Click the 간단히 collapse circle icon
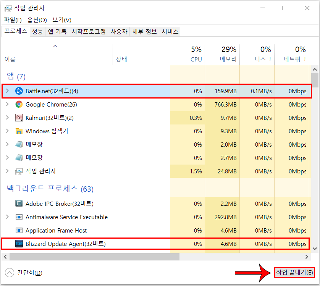Image resolution: width=320 pixels, height=286 pixels. pyautogui.click(x=10, y=273)
